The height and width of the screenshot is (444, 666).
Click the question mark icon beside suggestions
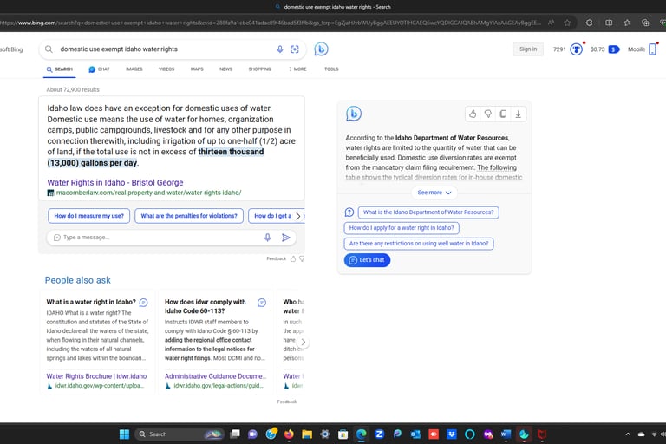click(x=349, y=212)
